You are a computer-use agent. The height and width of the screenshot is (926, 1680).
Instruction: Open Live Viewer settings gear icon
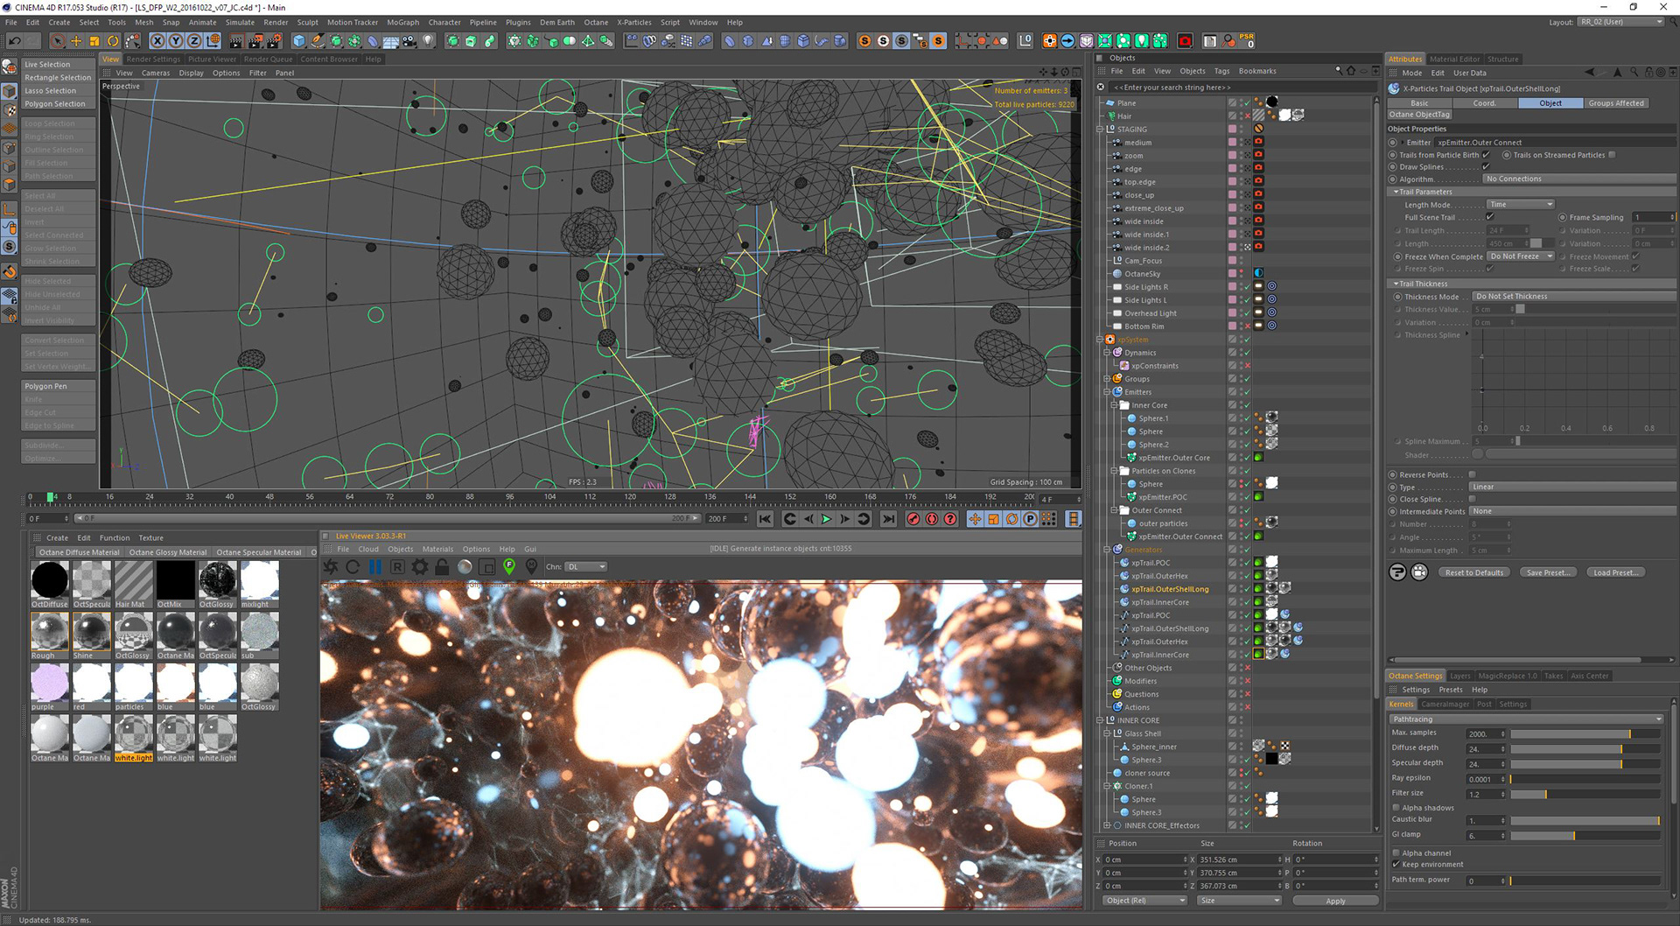420,567
